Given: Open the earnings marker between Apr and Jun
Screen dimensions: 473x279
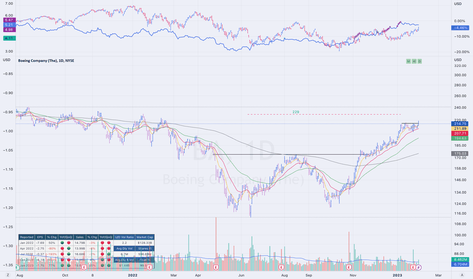Looking at the screenshot, I should click(216, 267).
